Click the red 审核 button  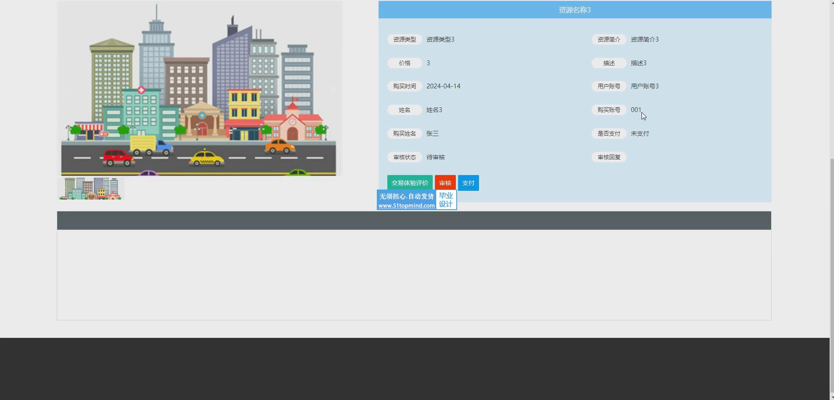445,183
